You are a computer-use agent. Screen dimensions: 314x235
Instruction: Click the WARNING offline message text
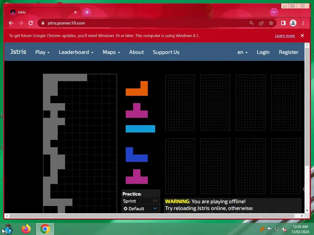tap(205, 201)
